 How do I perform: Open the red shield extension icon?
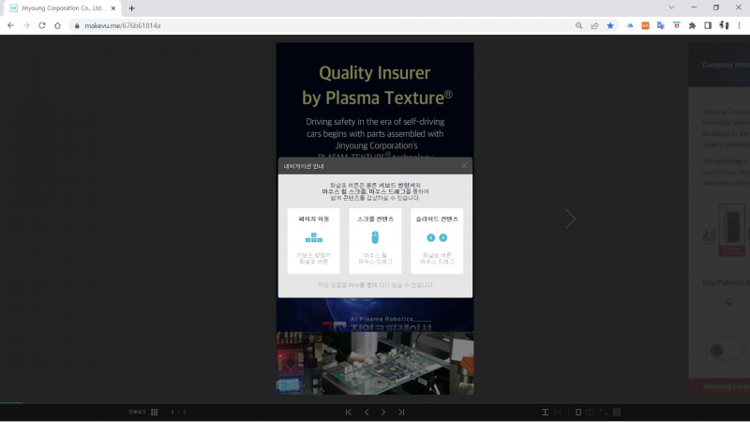pos(676,25)
